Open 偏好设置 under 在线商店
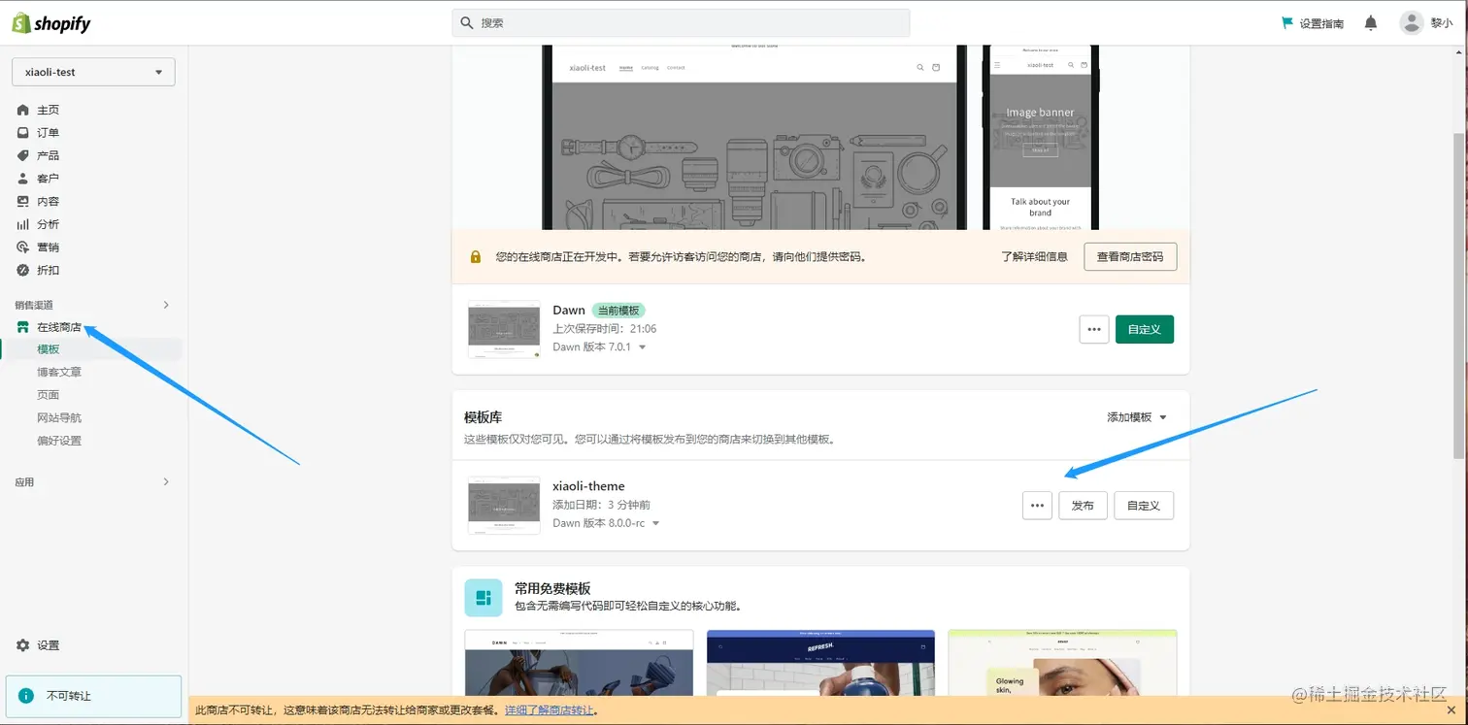 pos(60,440)
